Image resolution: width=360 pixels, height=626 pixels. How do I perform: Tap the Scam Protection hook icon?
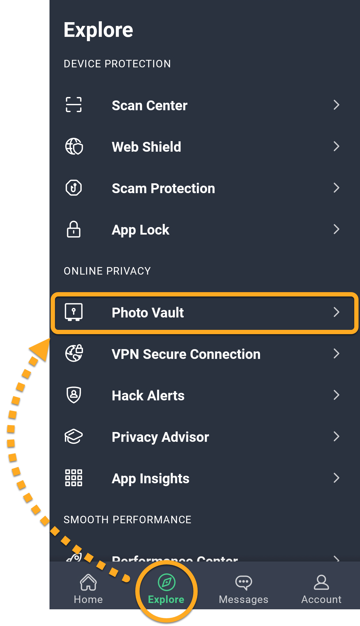click(74, 188)
